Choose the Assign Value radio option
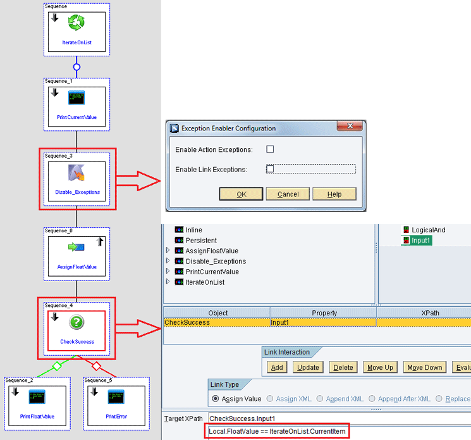 coord(215,398)
